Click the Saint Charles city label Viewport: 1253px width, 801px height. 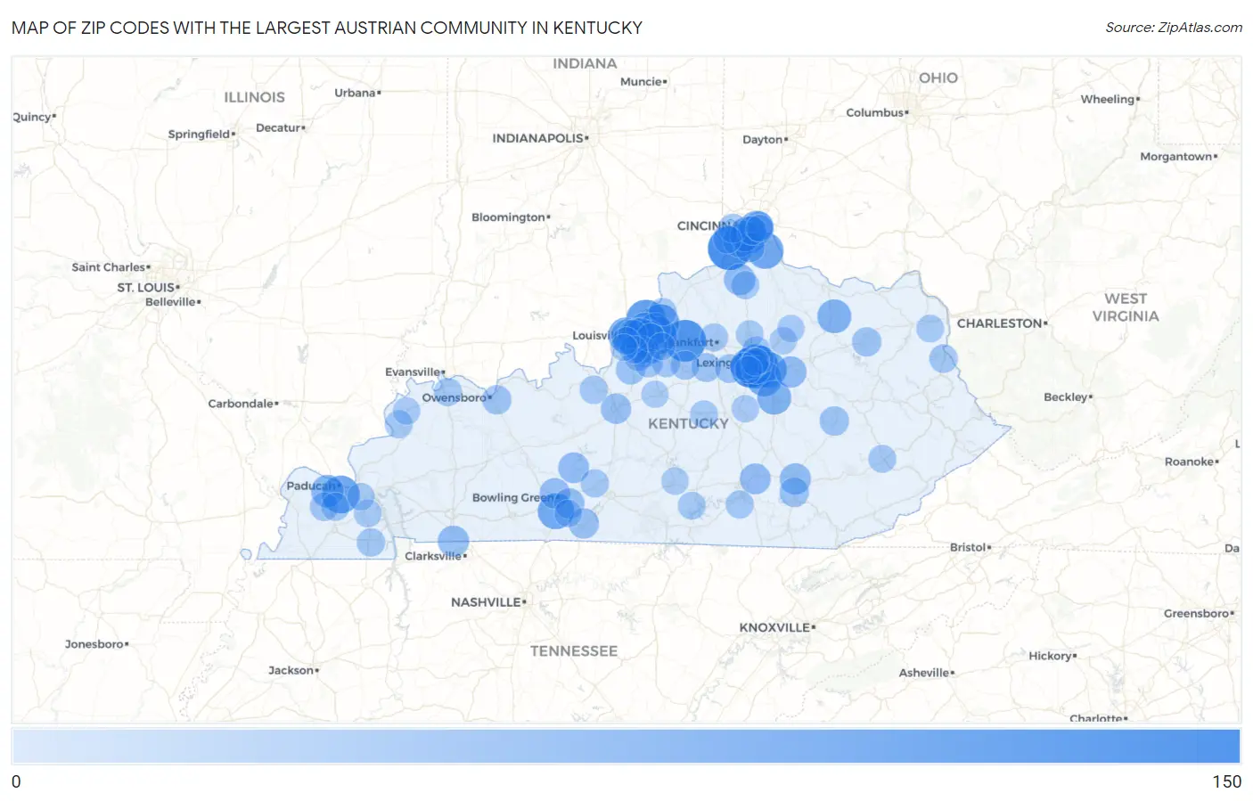coord(109,267)
